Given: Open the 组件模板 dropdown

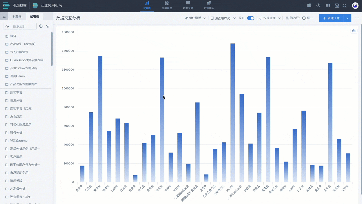Looking at the screenshot, I should pyautogui.click(x=195, y=18).
